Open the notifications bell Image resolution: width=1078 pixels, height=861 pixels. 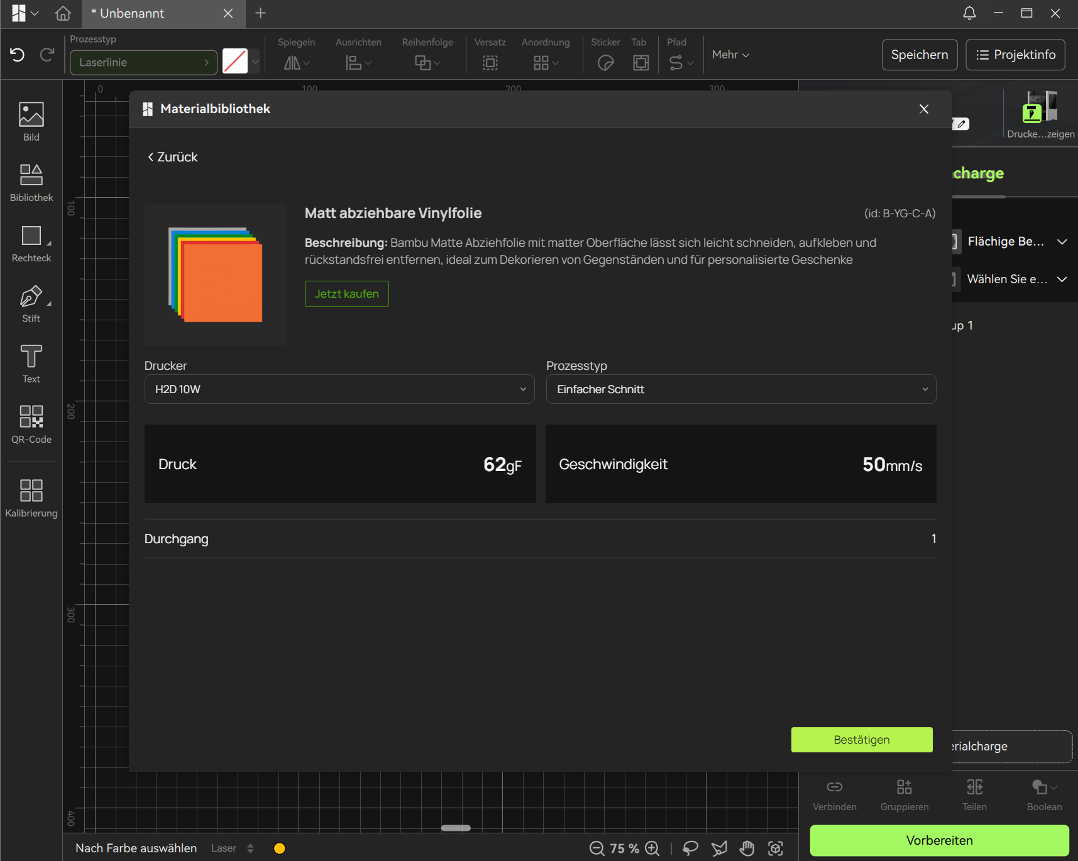(969, 13)
